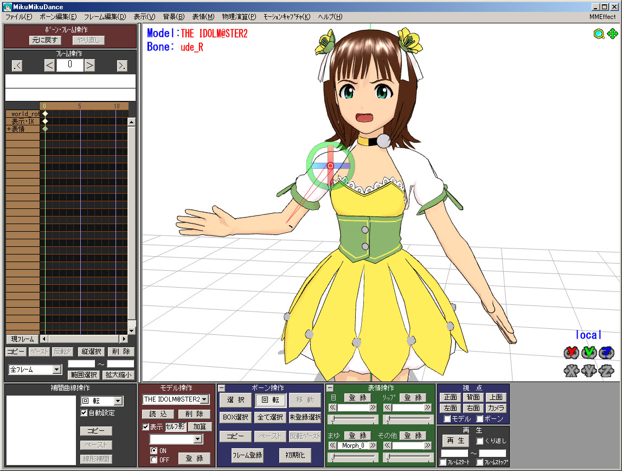622x471 pixels.
Task: Click the gray Y axis move icon
Action: point(589,371)
